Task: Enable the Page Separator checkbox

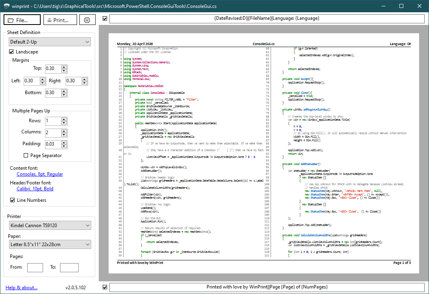Action: point(26,156)
